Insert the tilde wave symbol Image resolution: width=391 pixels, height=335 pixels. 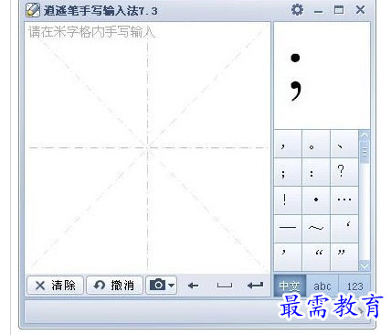(316, 229)
